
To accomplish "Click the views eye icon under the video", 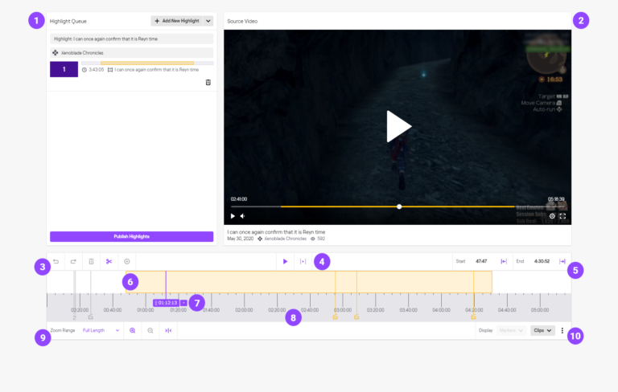I will (x=313, y=239).
